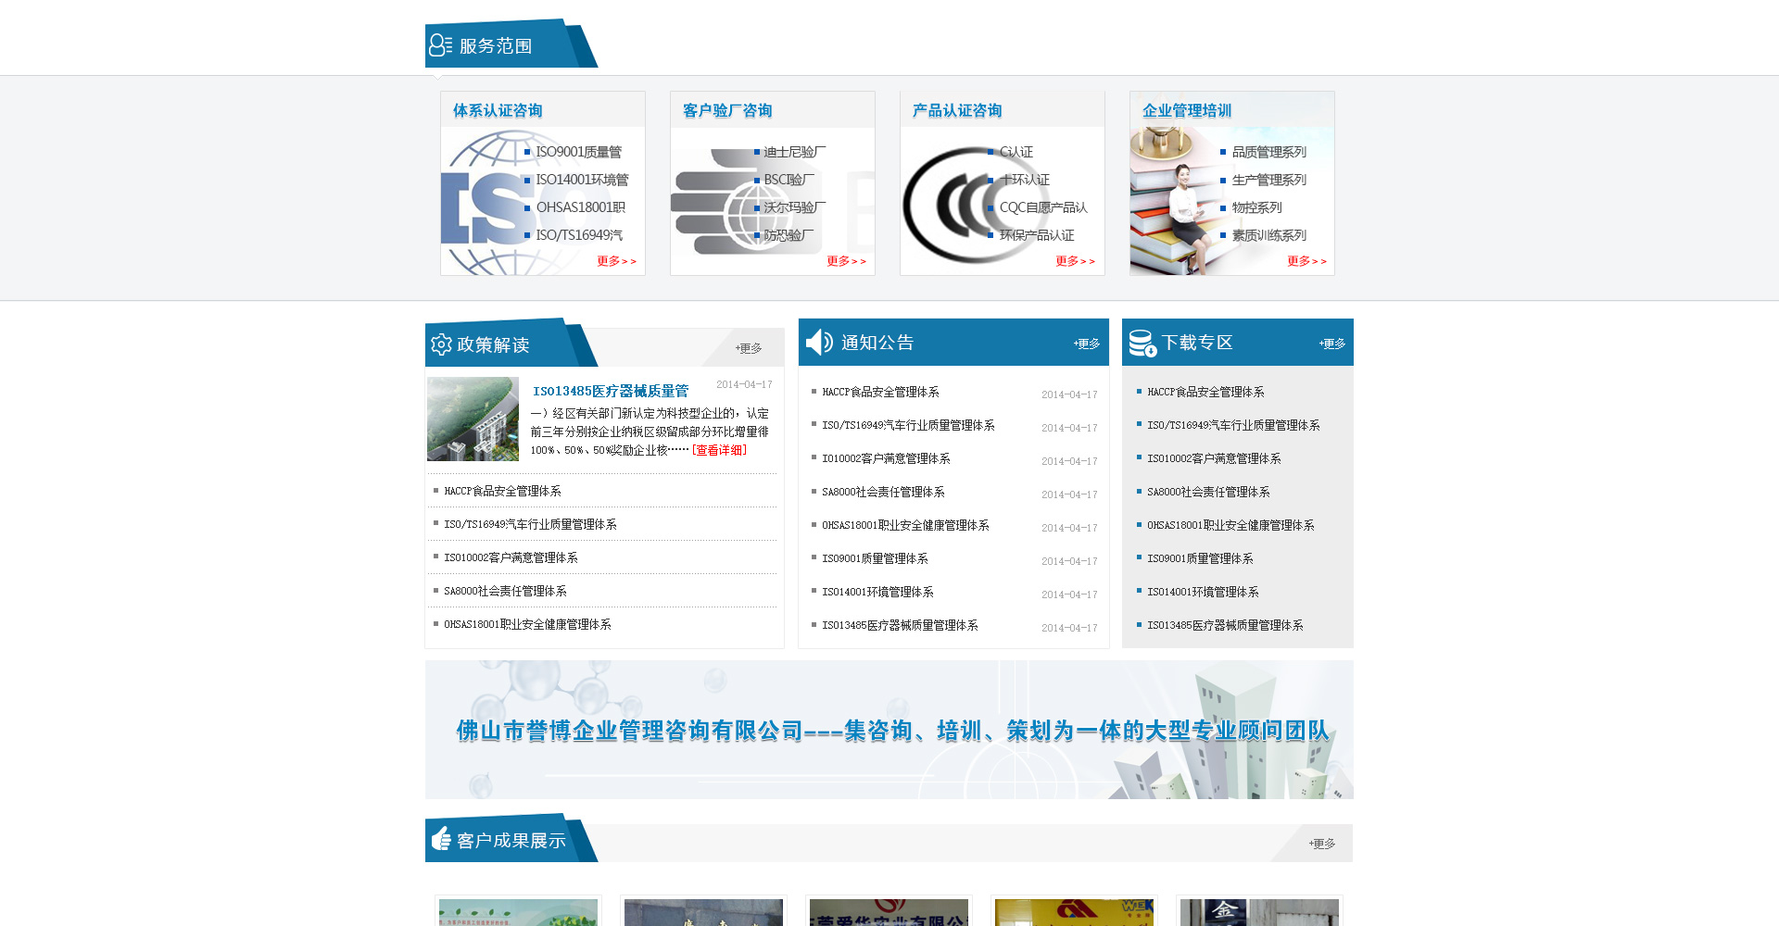The width and height of the screenshot is (1779, 926).
Task: Click the person icon beside 服务范围
Action: pyautogui.click(x=440, y=45)
